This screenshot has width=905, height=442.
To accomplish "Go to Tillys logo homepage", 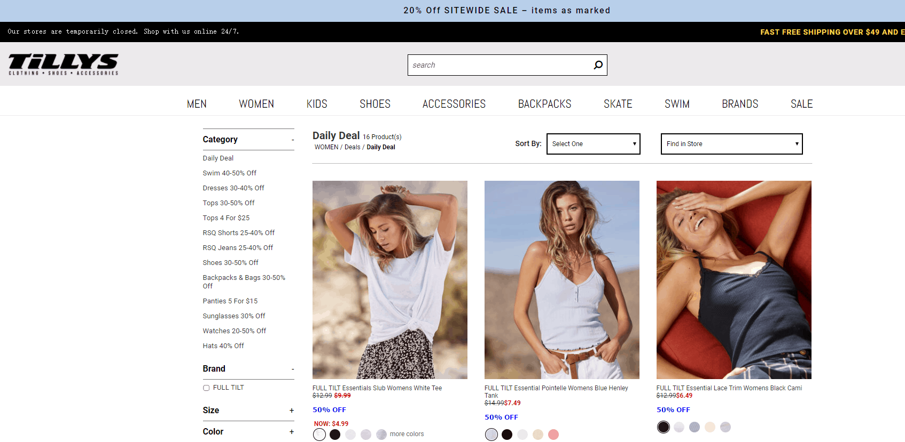I will [x=63, y=65].
